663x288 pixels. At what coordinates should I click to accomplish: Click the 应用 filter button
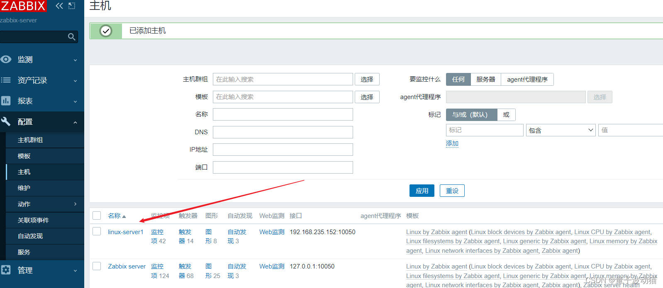422,191
